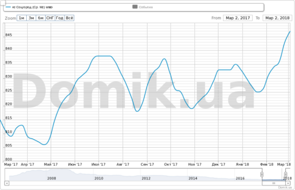
Task: Click the navigator left scroll arrow
Action: pos(7,183)
